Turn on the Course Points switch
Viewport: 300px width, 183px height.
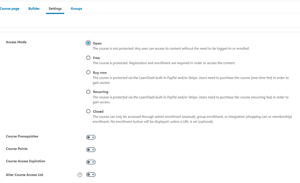coord(91,150)
